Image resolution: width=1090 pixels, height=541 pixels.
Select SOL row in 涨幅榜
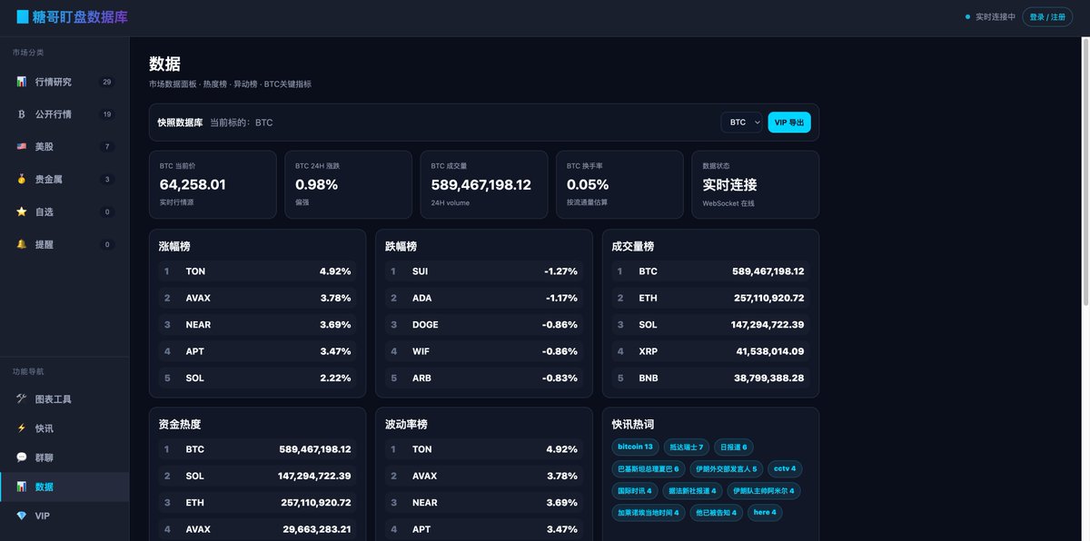coord(257,378)
